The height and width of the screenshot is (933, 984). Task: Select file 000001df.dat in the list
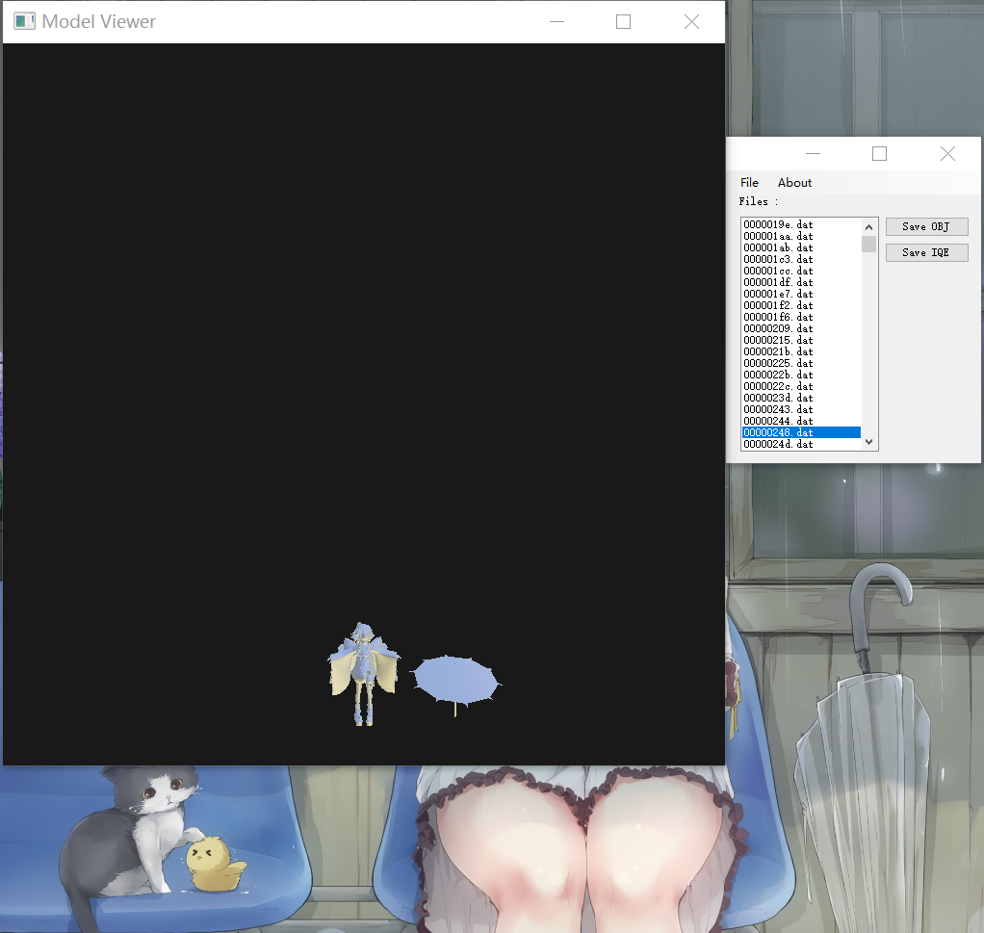pos(801,282)
